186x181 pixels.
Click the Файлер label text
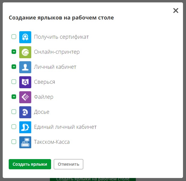(44, 97)
